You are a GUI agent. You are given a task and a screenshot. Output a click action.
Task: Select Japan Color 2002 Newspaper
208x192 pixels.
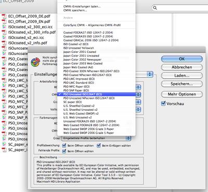click(96, 60)
